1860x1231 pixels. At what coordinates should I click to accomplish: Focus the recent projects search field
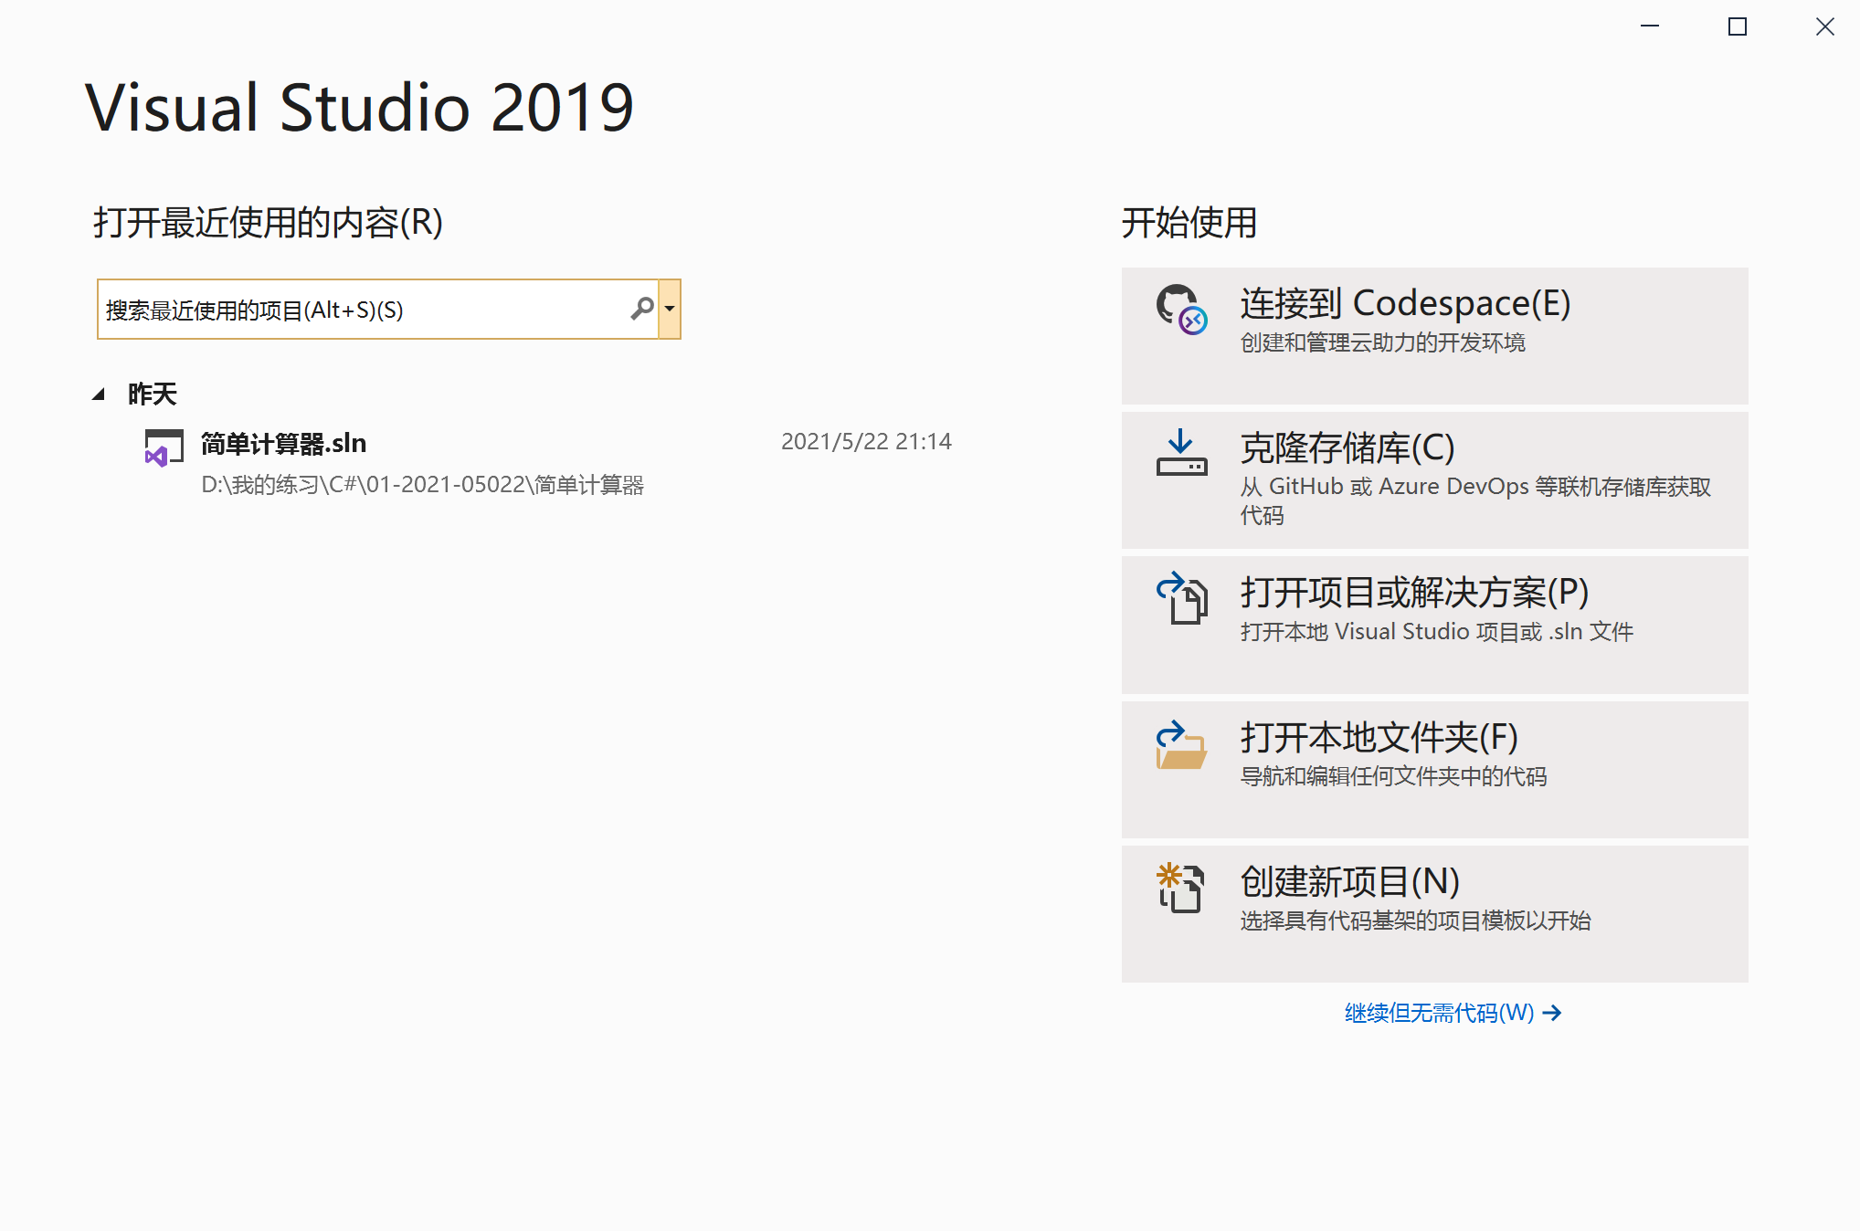[365, 310]
